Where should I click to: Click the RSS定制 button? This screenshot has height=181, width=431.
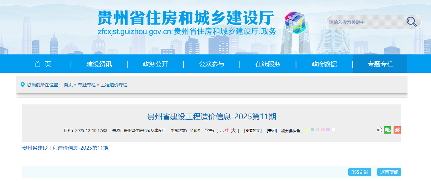click(x=360, y=172)
